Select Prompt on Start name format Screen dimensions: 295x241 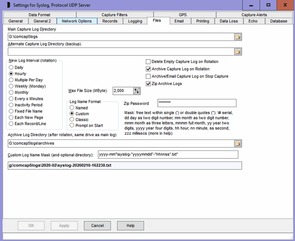(x=72, y=125)
